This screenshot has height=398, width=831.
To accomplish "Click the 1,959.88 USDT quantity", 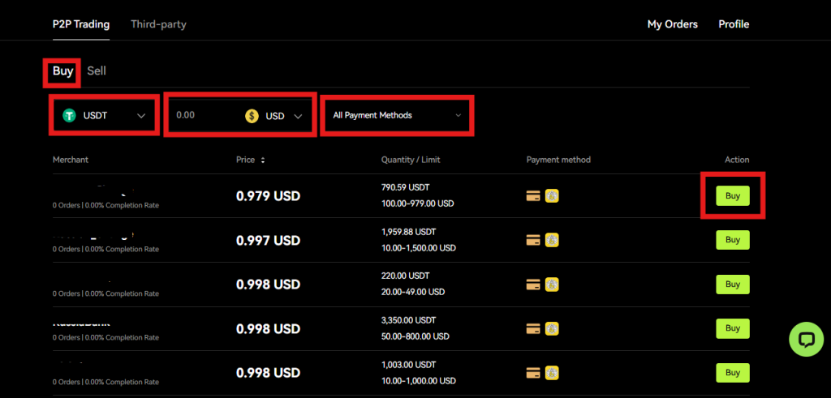I will tap(409, 232).
